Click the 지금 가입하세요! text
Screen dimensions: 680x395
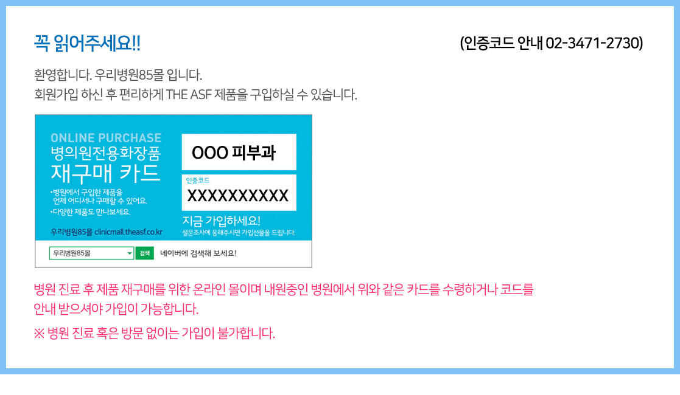pos(221,221)
